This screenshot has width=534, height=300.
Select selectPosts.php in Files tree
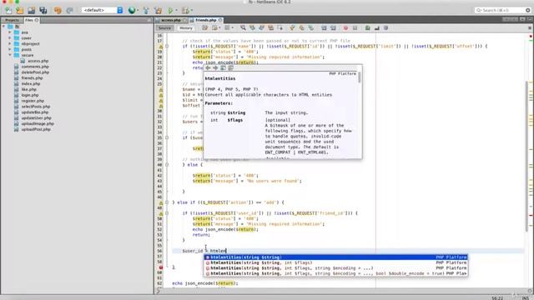[36, 107]
